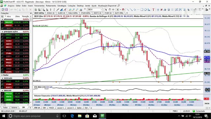Select the crosshair cursor tool

tap(113, 10)
